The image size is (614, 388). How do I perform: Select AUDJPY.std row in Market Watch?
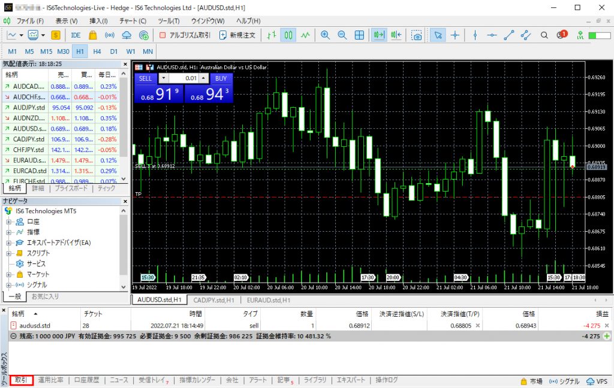[60, 108]
